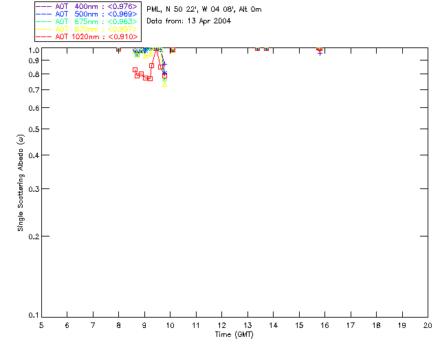Screen dimensions: 440x352
Task: Click x-axis hour label 7
Action: [x=93, y=325]
